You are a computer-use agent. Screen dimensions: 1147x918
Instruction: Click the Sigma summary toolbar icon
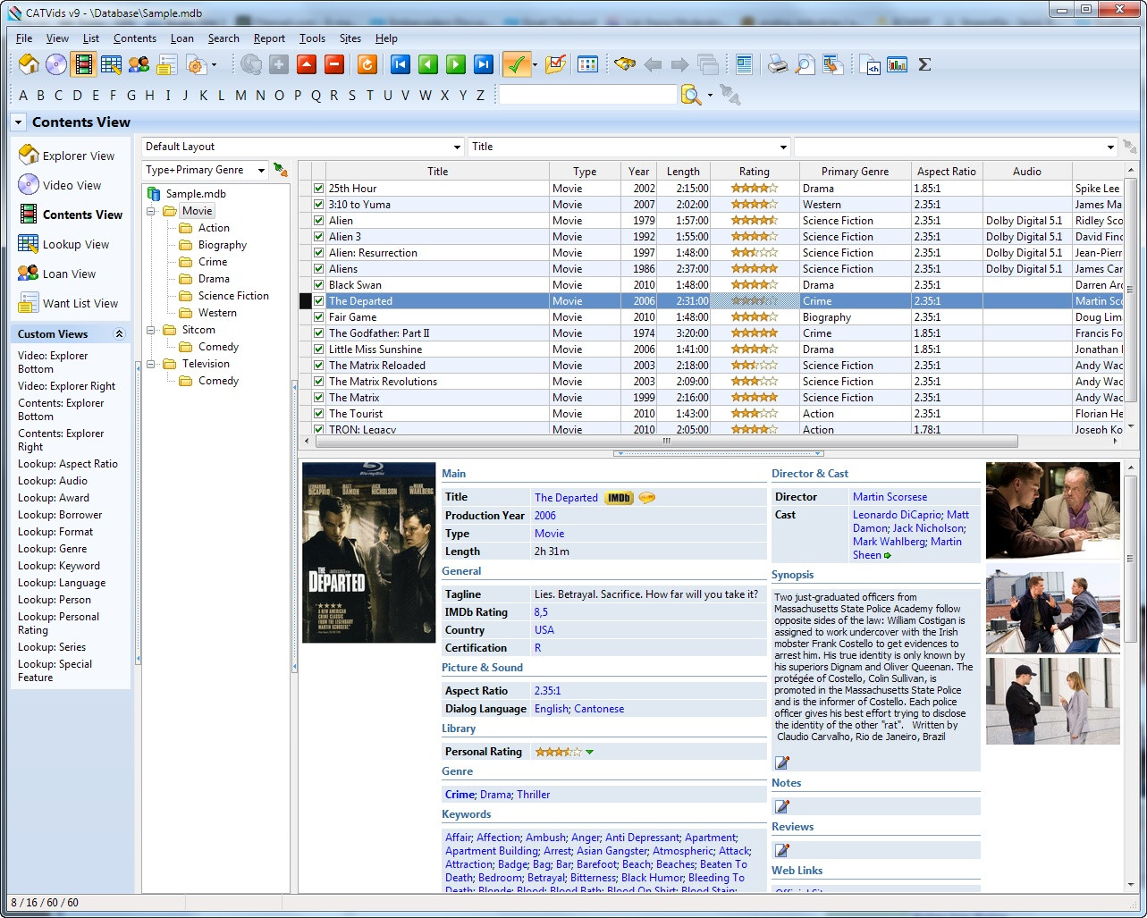924,64
